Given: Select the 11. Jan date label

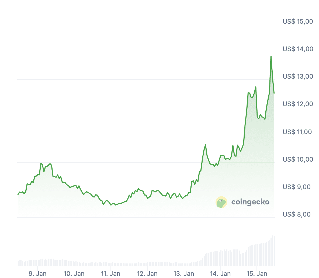Looking at the screenshot, I should [111, 273].
